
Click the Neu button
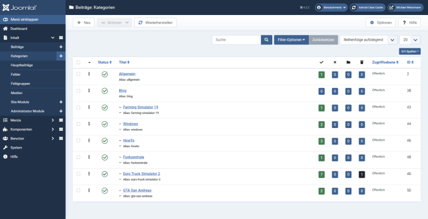click(x=84, y=22)
